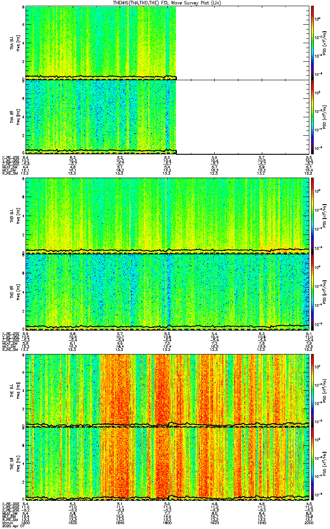Click the THE B-perpendicular freq [Hz] axis label
The height and width of the screenshot is (529, 330).
[19, 391]
